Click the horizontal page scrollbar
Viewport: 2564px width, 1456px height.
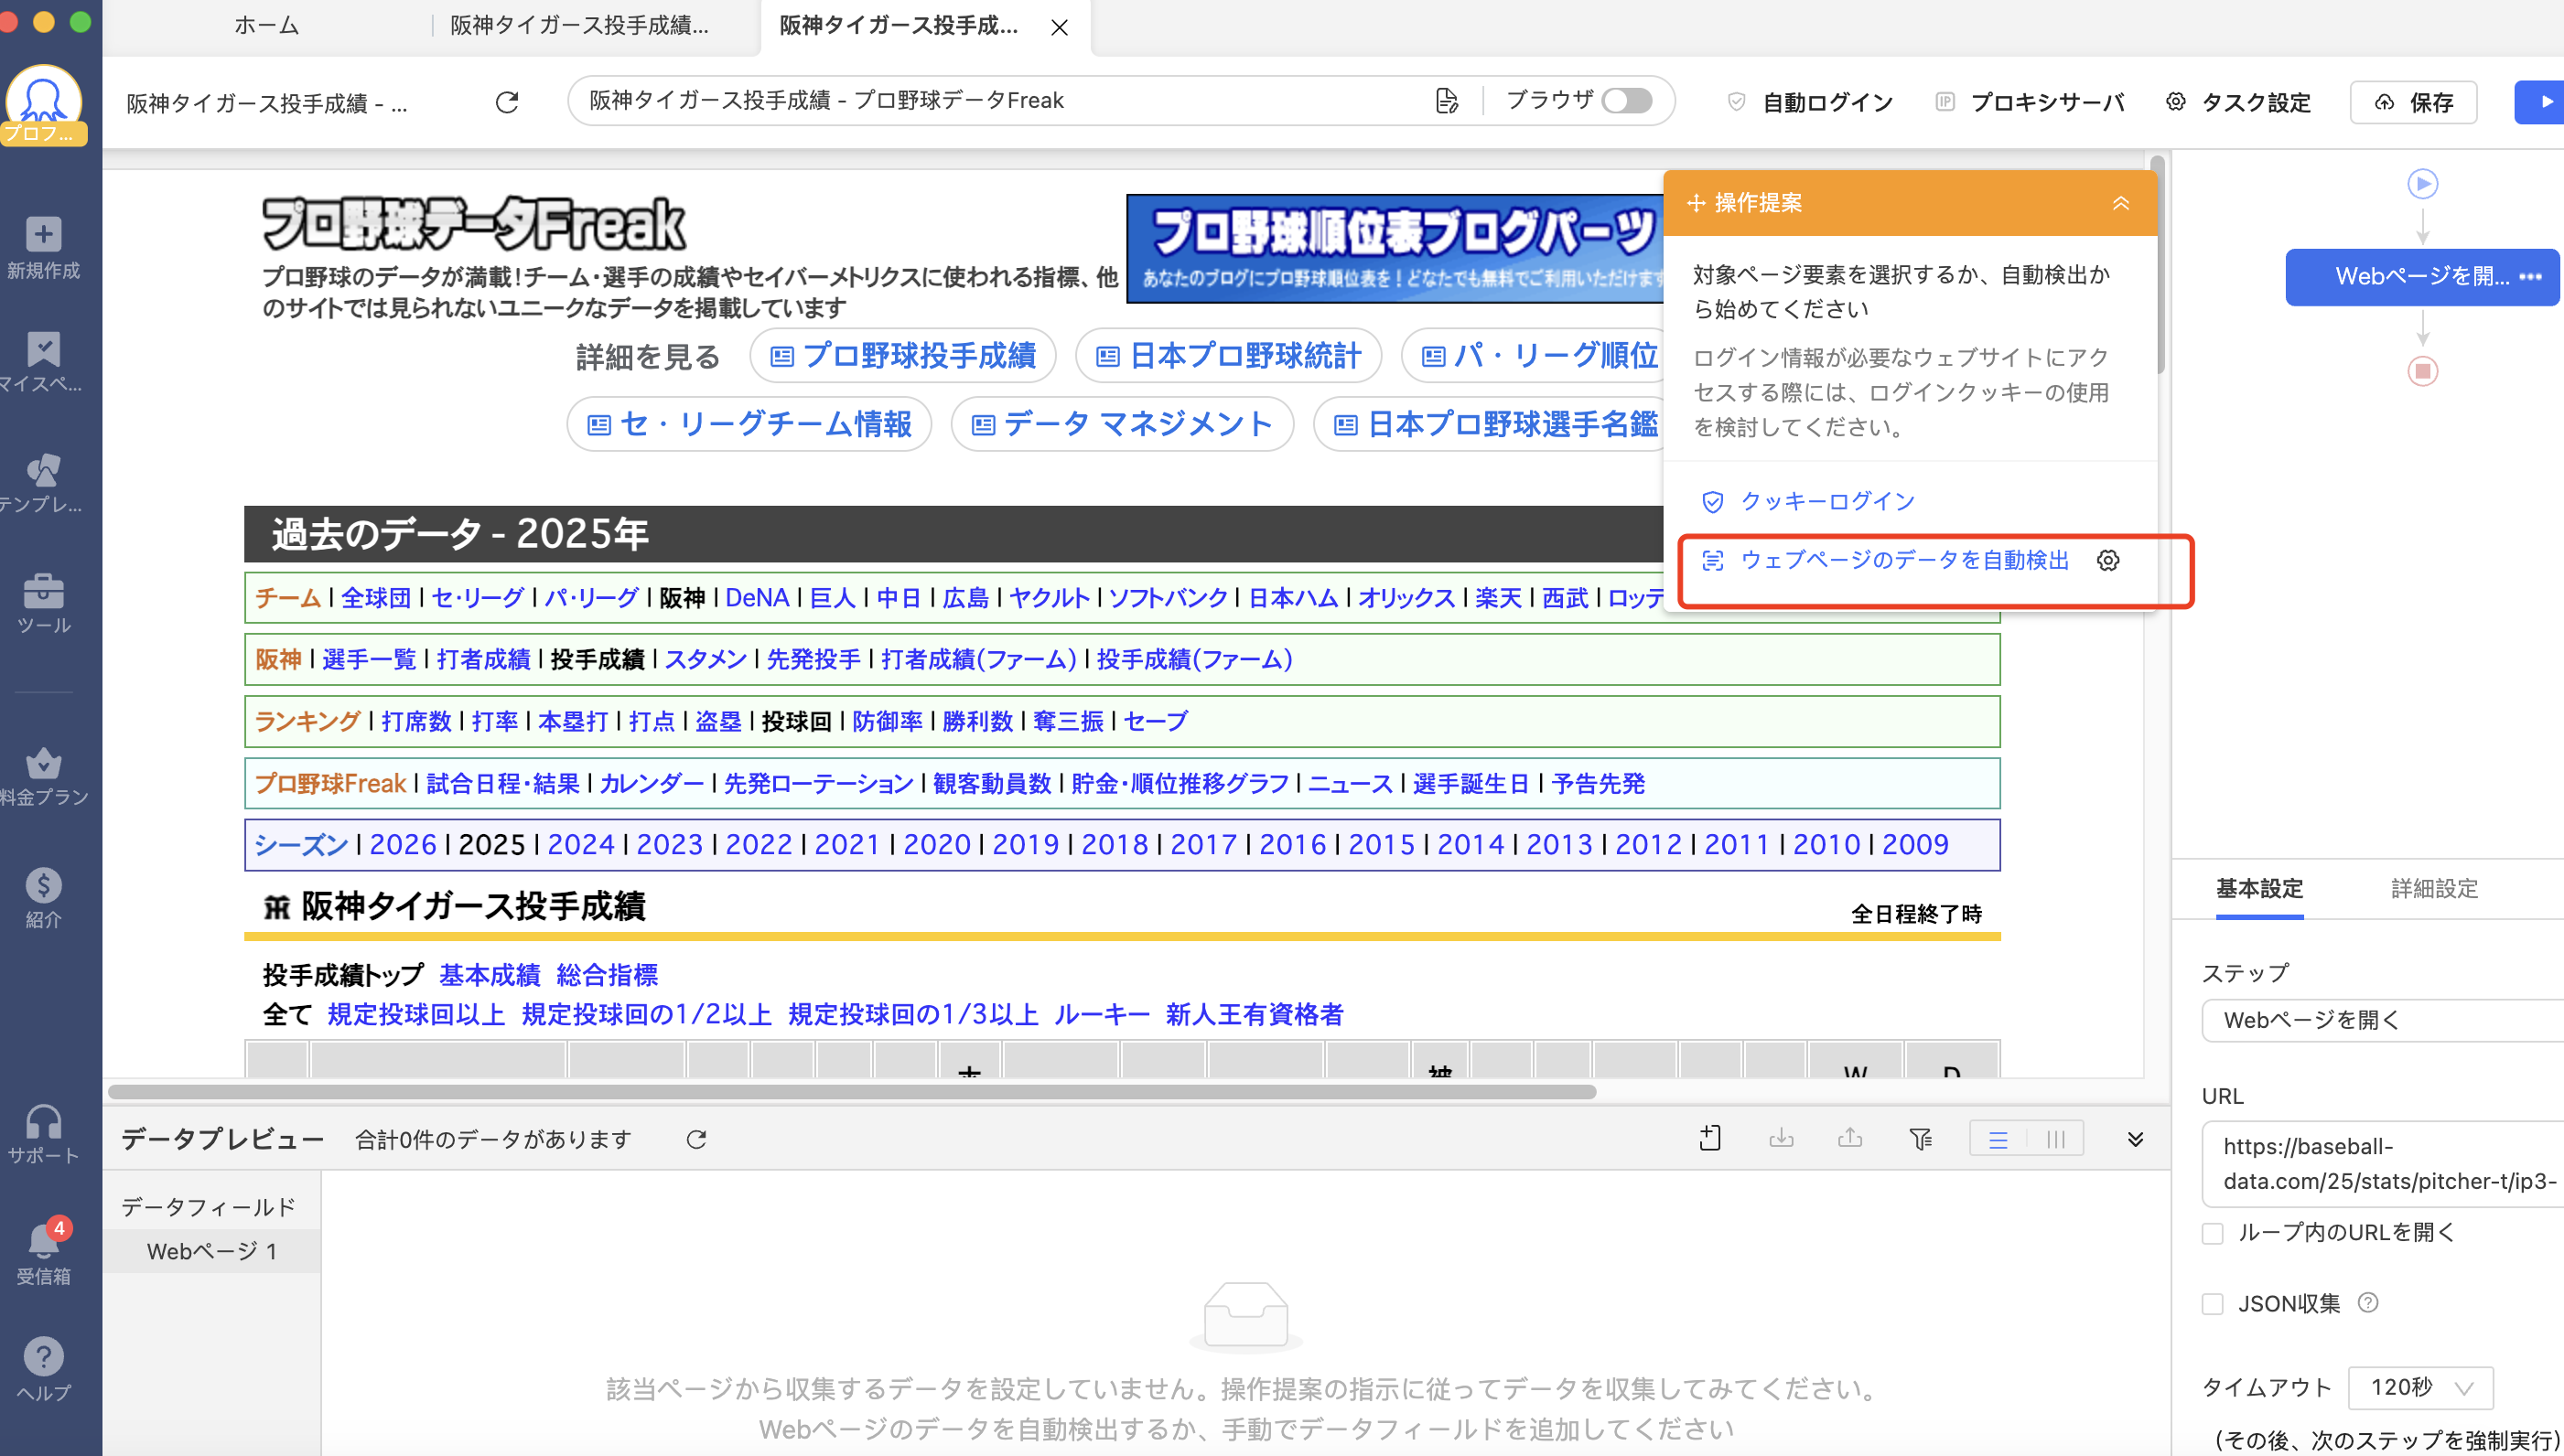851,1092
